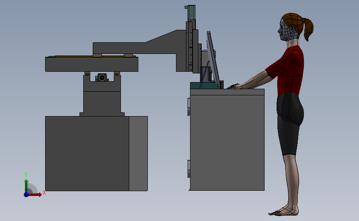Select the green motor atop the vertical column

click(191, 13)
